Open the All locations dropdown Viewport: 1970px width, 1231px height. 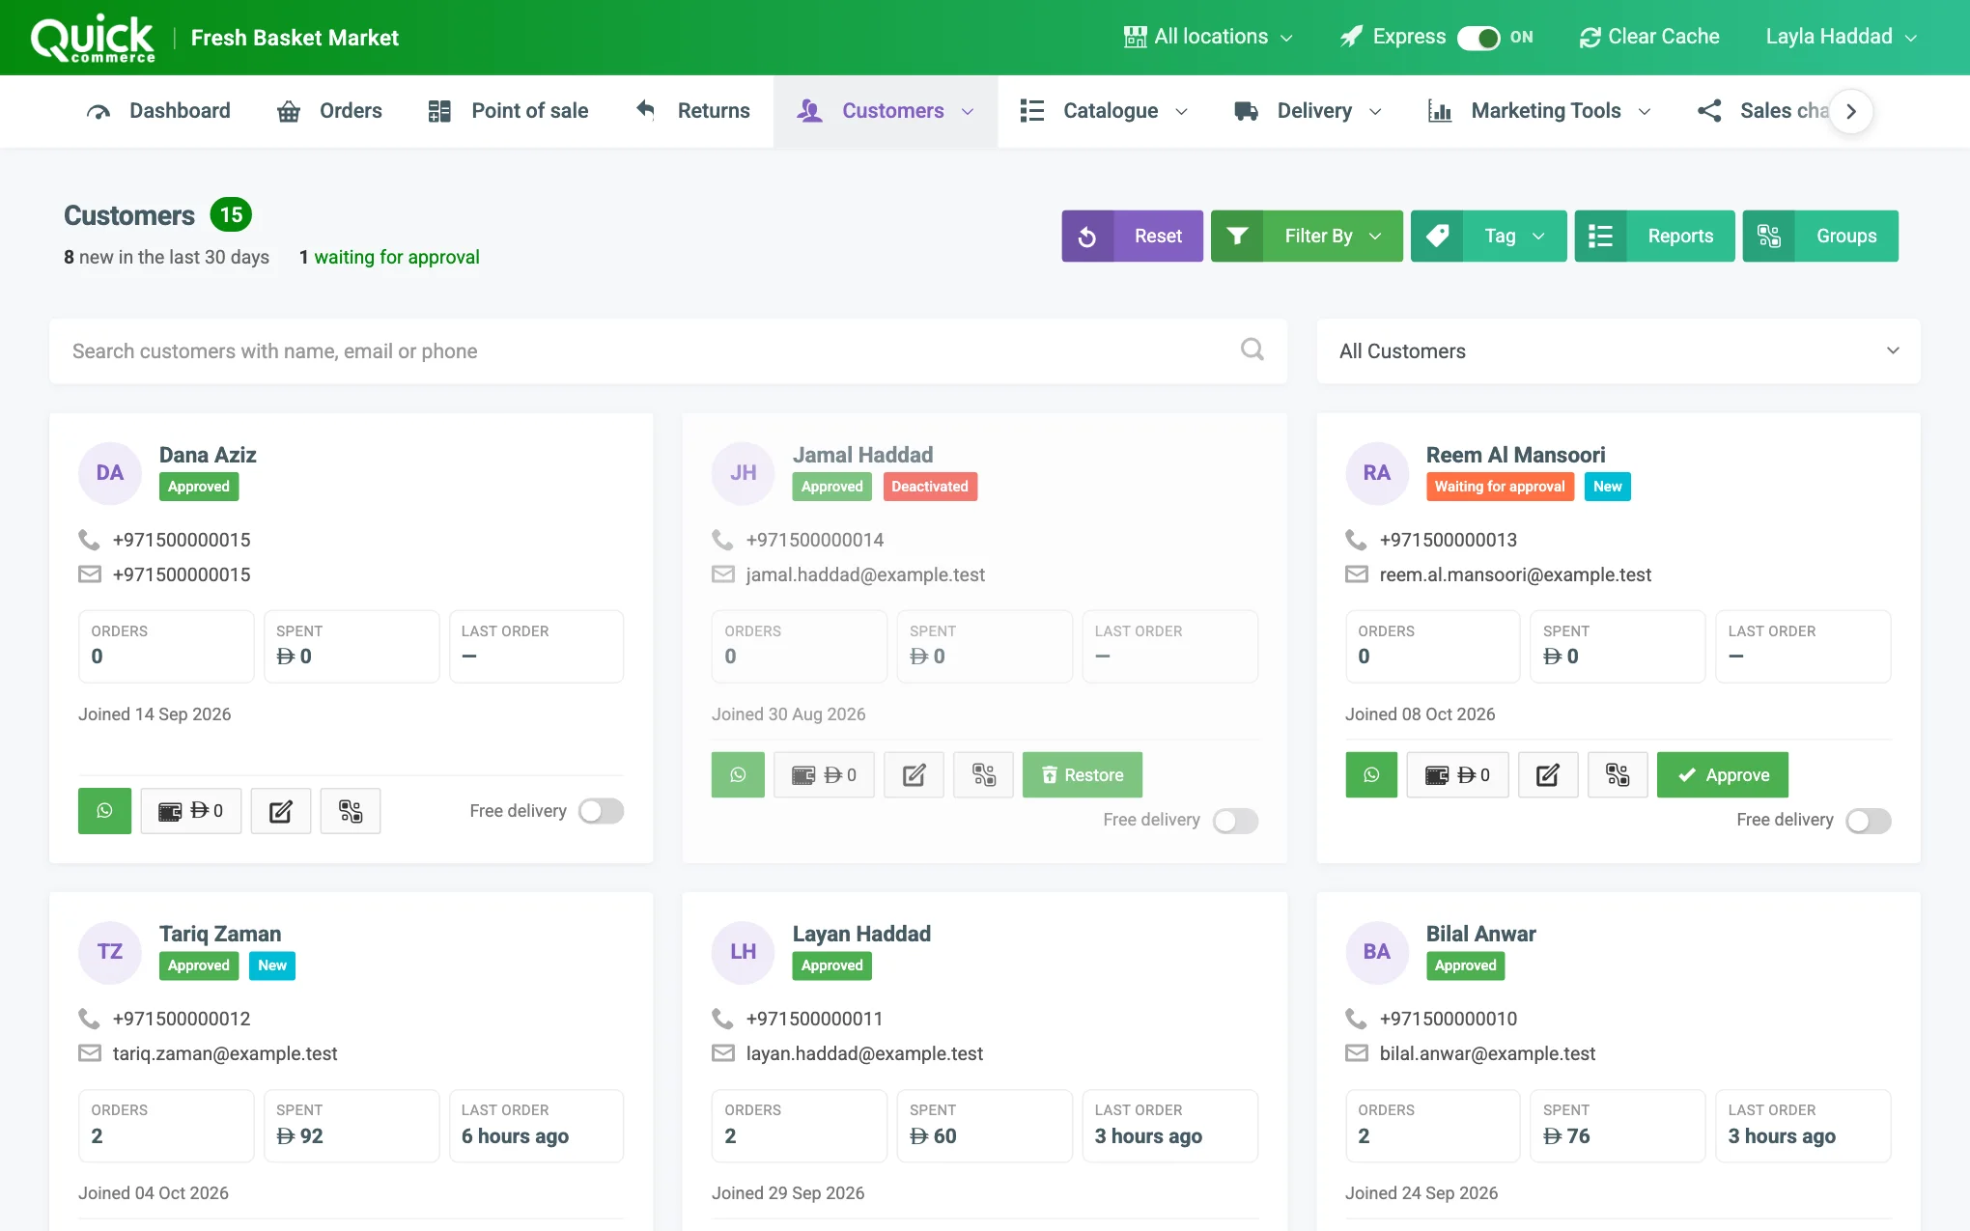point(1208,37)
